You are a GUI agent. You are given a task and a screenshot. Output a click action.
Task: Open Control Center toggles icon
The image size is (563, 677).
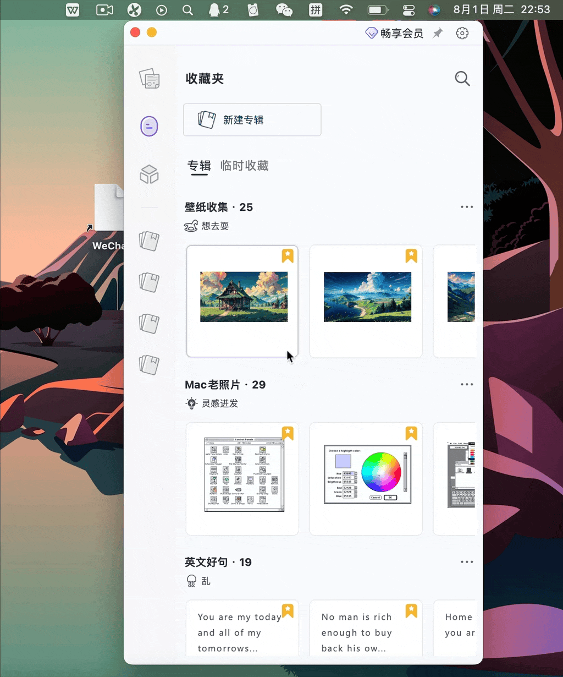(x=409, y=9)
